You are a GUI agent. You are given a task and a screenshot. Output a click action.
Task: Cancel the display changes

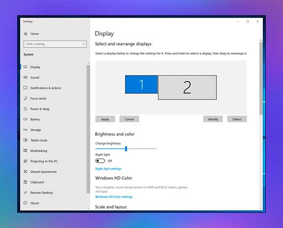tap(129, 119)
